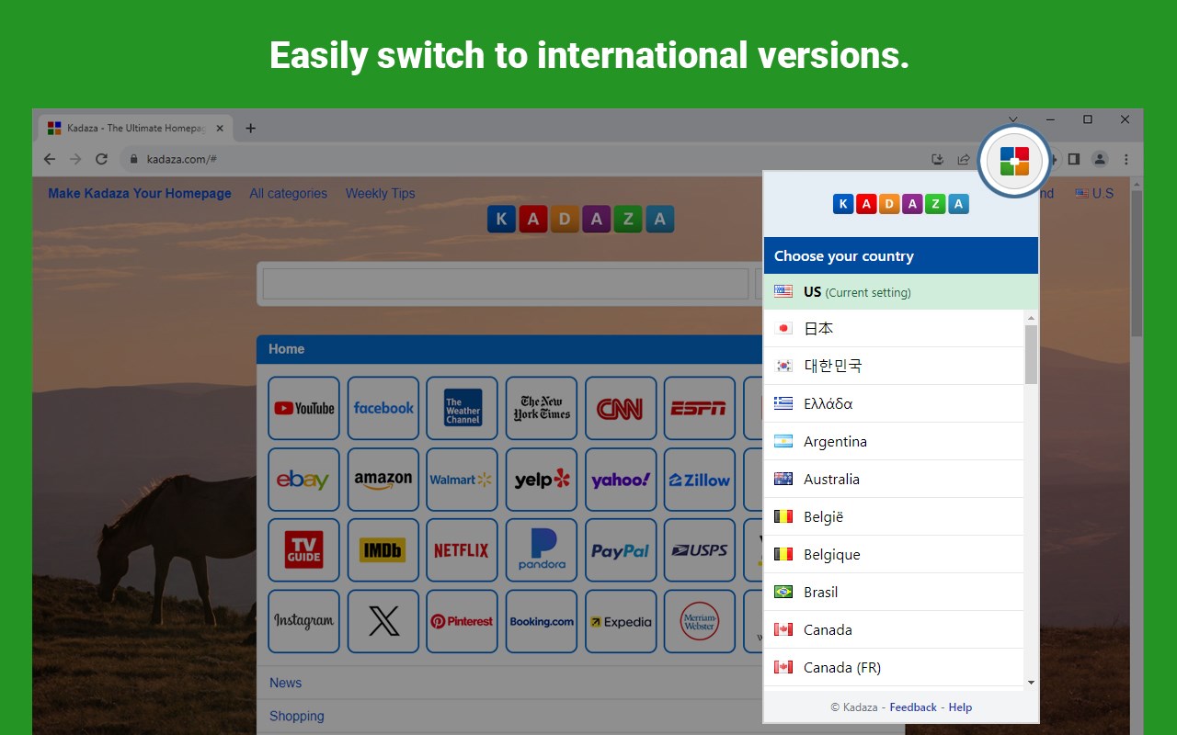Click the share page icon in address bar
Viewport: 1177px width, 735px height.
pyautogui.click(x=963, y=159)
